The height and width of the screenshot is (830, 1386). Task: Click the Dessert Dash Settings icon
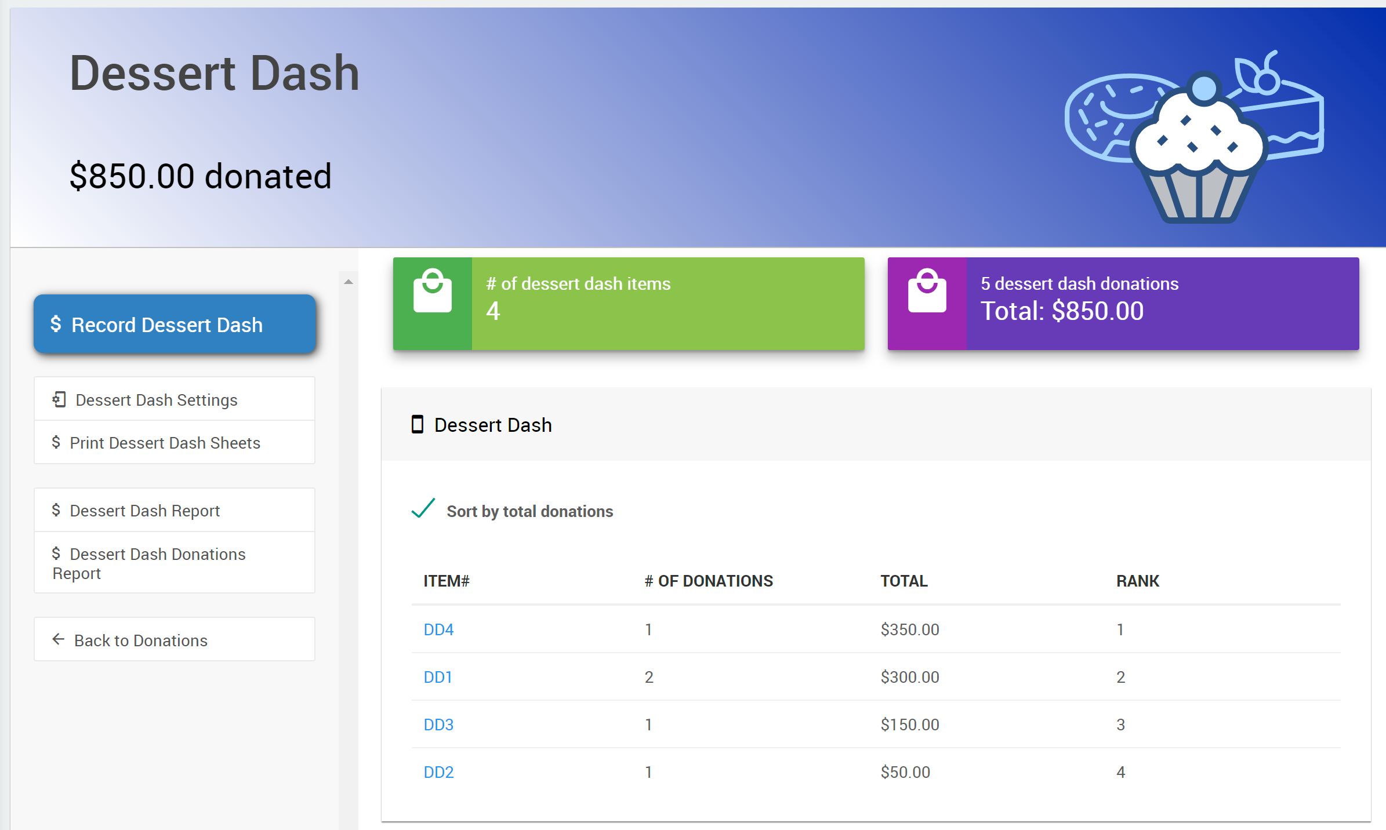(59, 399)
